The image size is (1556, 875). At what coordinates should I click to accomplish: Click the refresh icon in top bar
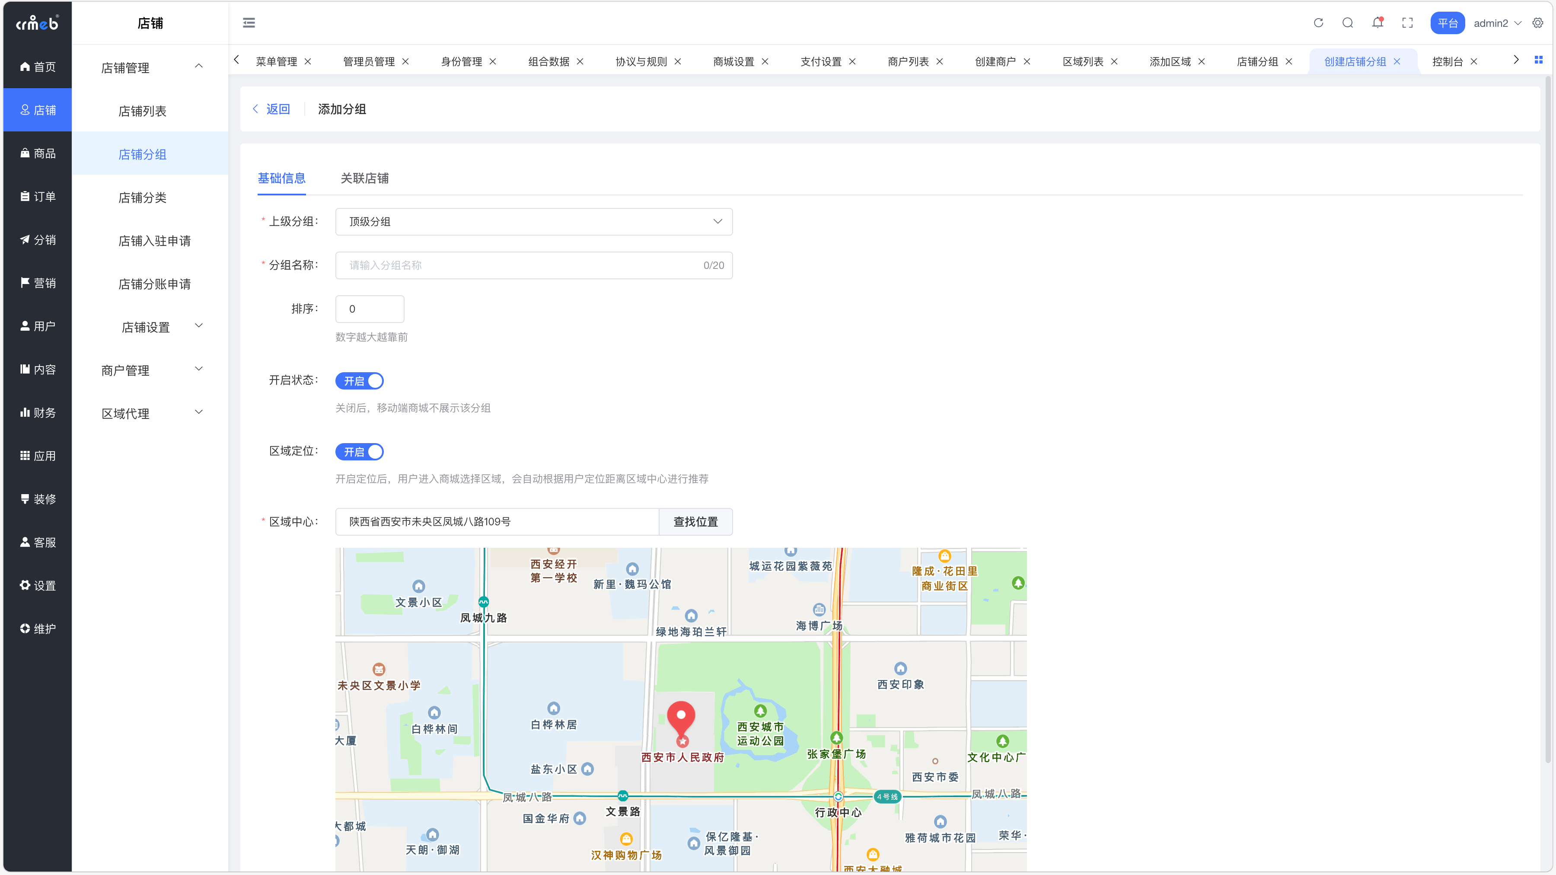pyautogui.click(x=1318, y=23)
